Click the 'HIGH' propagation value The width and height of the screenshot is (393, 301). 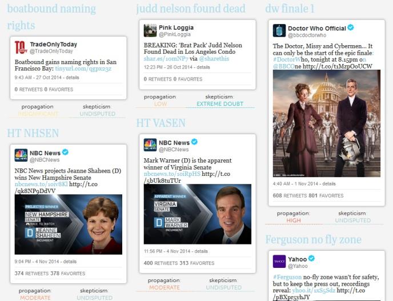point(294,220)
